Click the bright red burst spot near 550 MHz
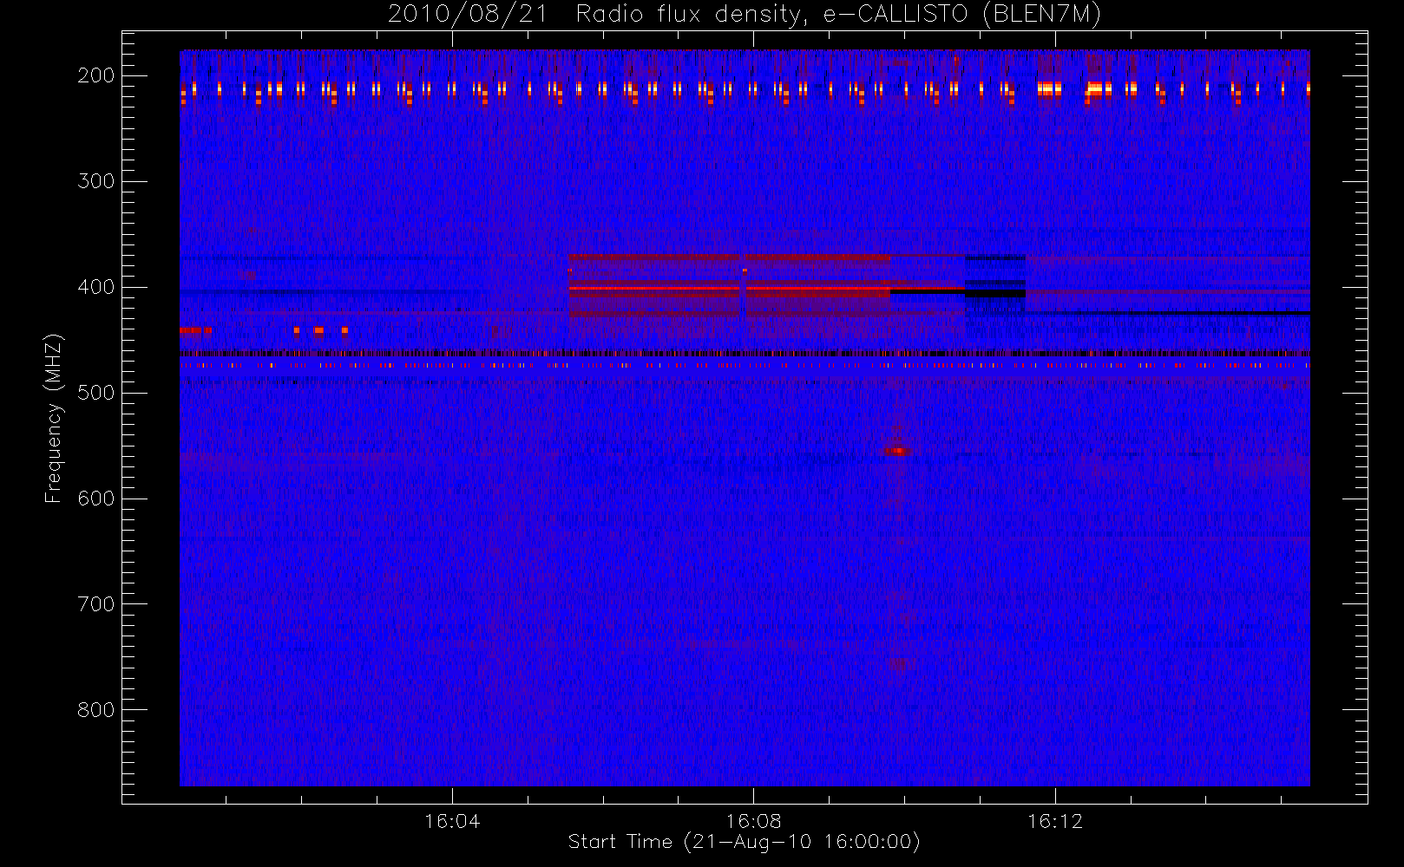The width and height of the screenshot is (1404, 867). [x=896, y=451]
